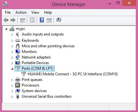138x112 pixels.
Task: Click the Forward arrow toolbar icon
Action: tap(13, 20)
